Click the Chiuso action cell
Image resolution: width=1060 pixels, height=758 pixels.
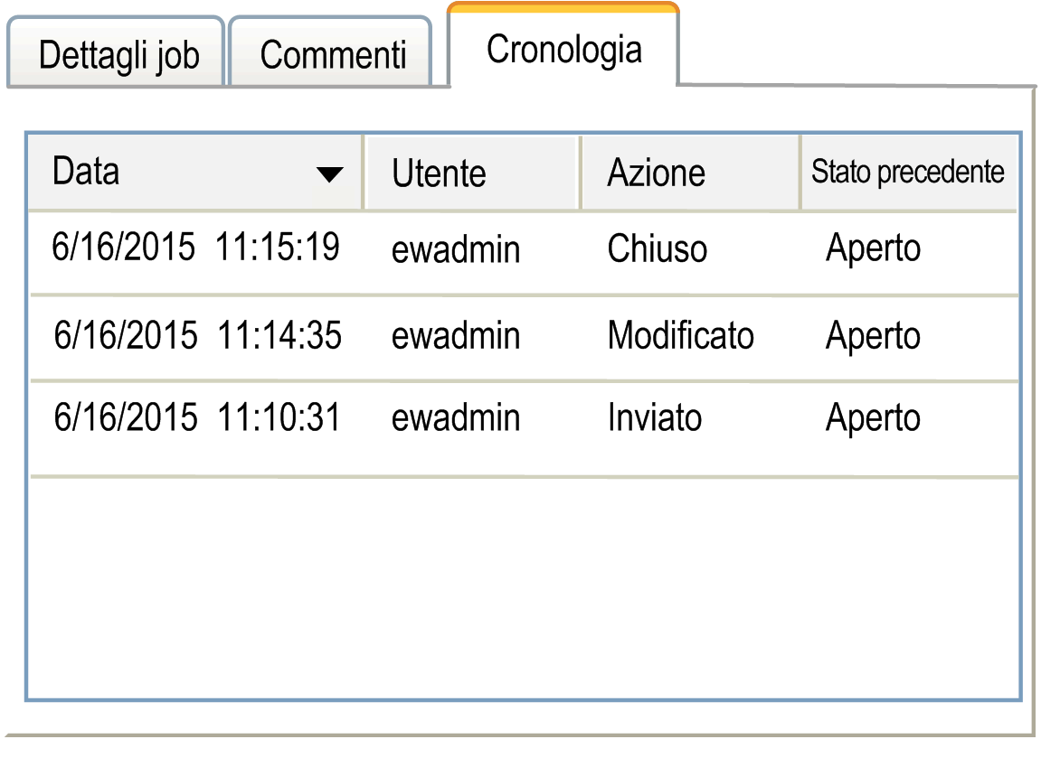point(657,249)
